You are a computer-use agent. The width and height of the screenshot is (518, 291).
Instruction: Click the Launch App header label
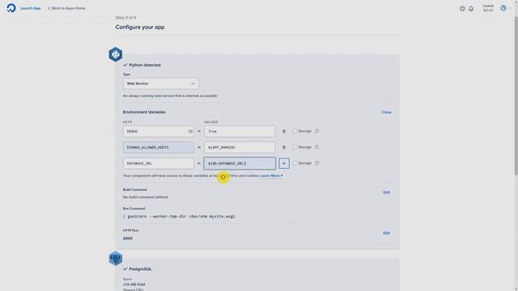click(x=31, y=8)
